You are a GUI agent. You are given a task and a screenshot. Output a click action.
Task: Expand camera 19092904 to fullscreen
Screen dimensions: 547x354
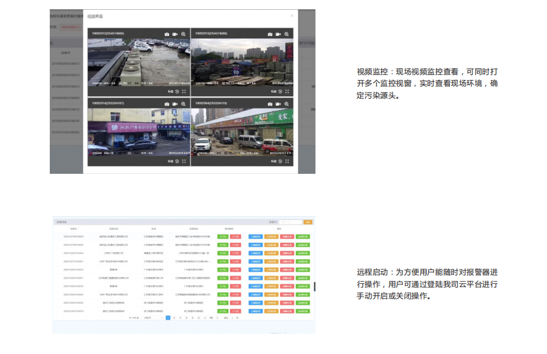(x=287, y=161)
